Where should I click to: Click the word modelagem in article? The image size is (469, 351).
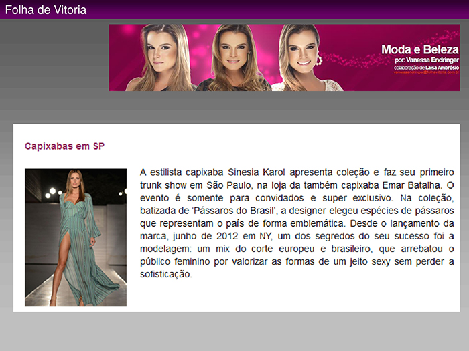pos(165,249)
